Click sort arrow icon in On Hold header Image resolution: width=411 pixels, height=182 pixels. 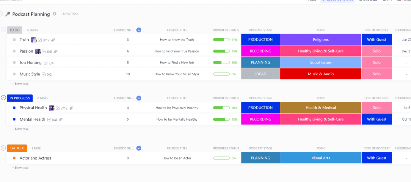click(139, 148)
